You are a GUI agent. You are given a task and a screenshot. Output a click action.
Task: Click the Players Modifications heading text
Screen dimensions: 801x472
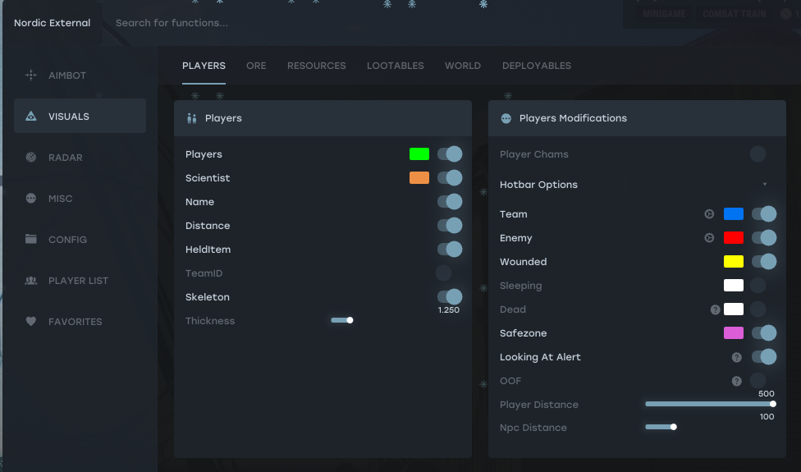tap(573, 118)
